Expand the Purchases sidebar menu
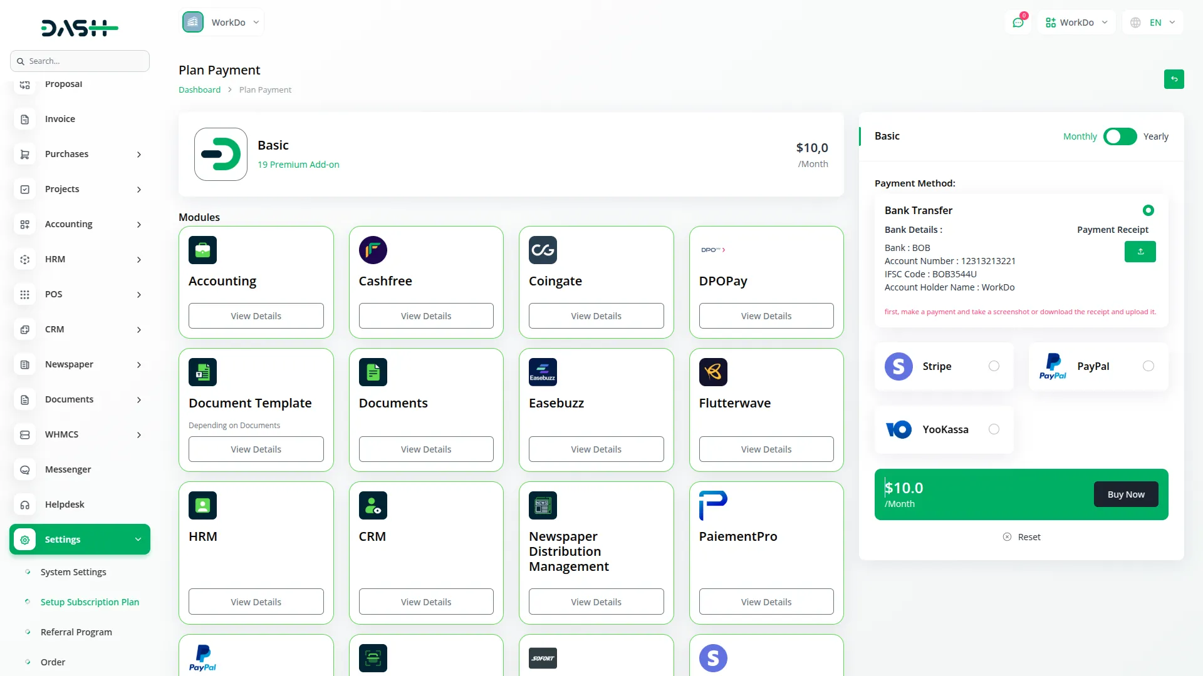The width and height of the screenshot is (1203, 676). (80, 154)
